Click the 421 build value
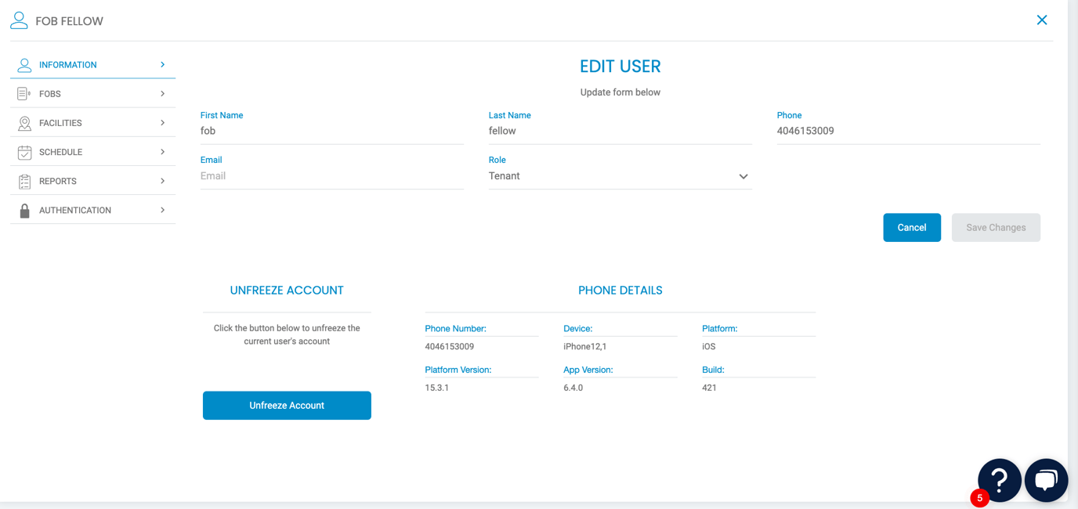This screenshot has width=1078, height=509. [x=709, y=388]
